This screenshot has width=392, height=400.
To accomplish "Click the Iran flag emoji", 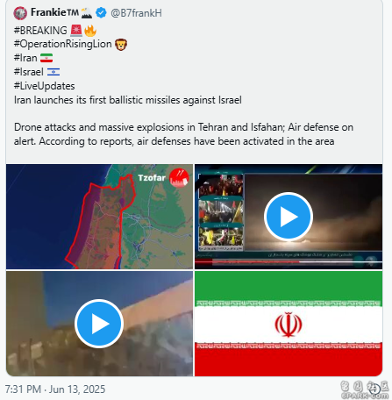I will [46, 58].
